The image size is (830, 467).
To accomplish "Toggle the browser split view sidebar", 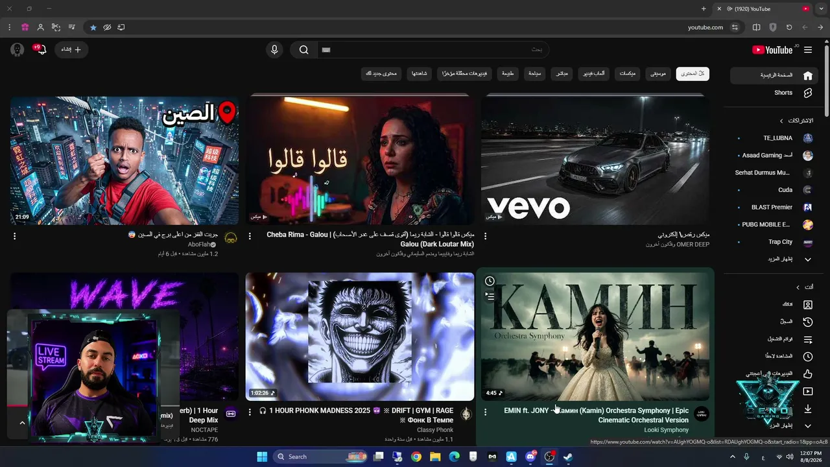I will [757, 27].
